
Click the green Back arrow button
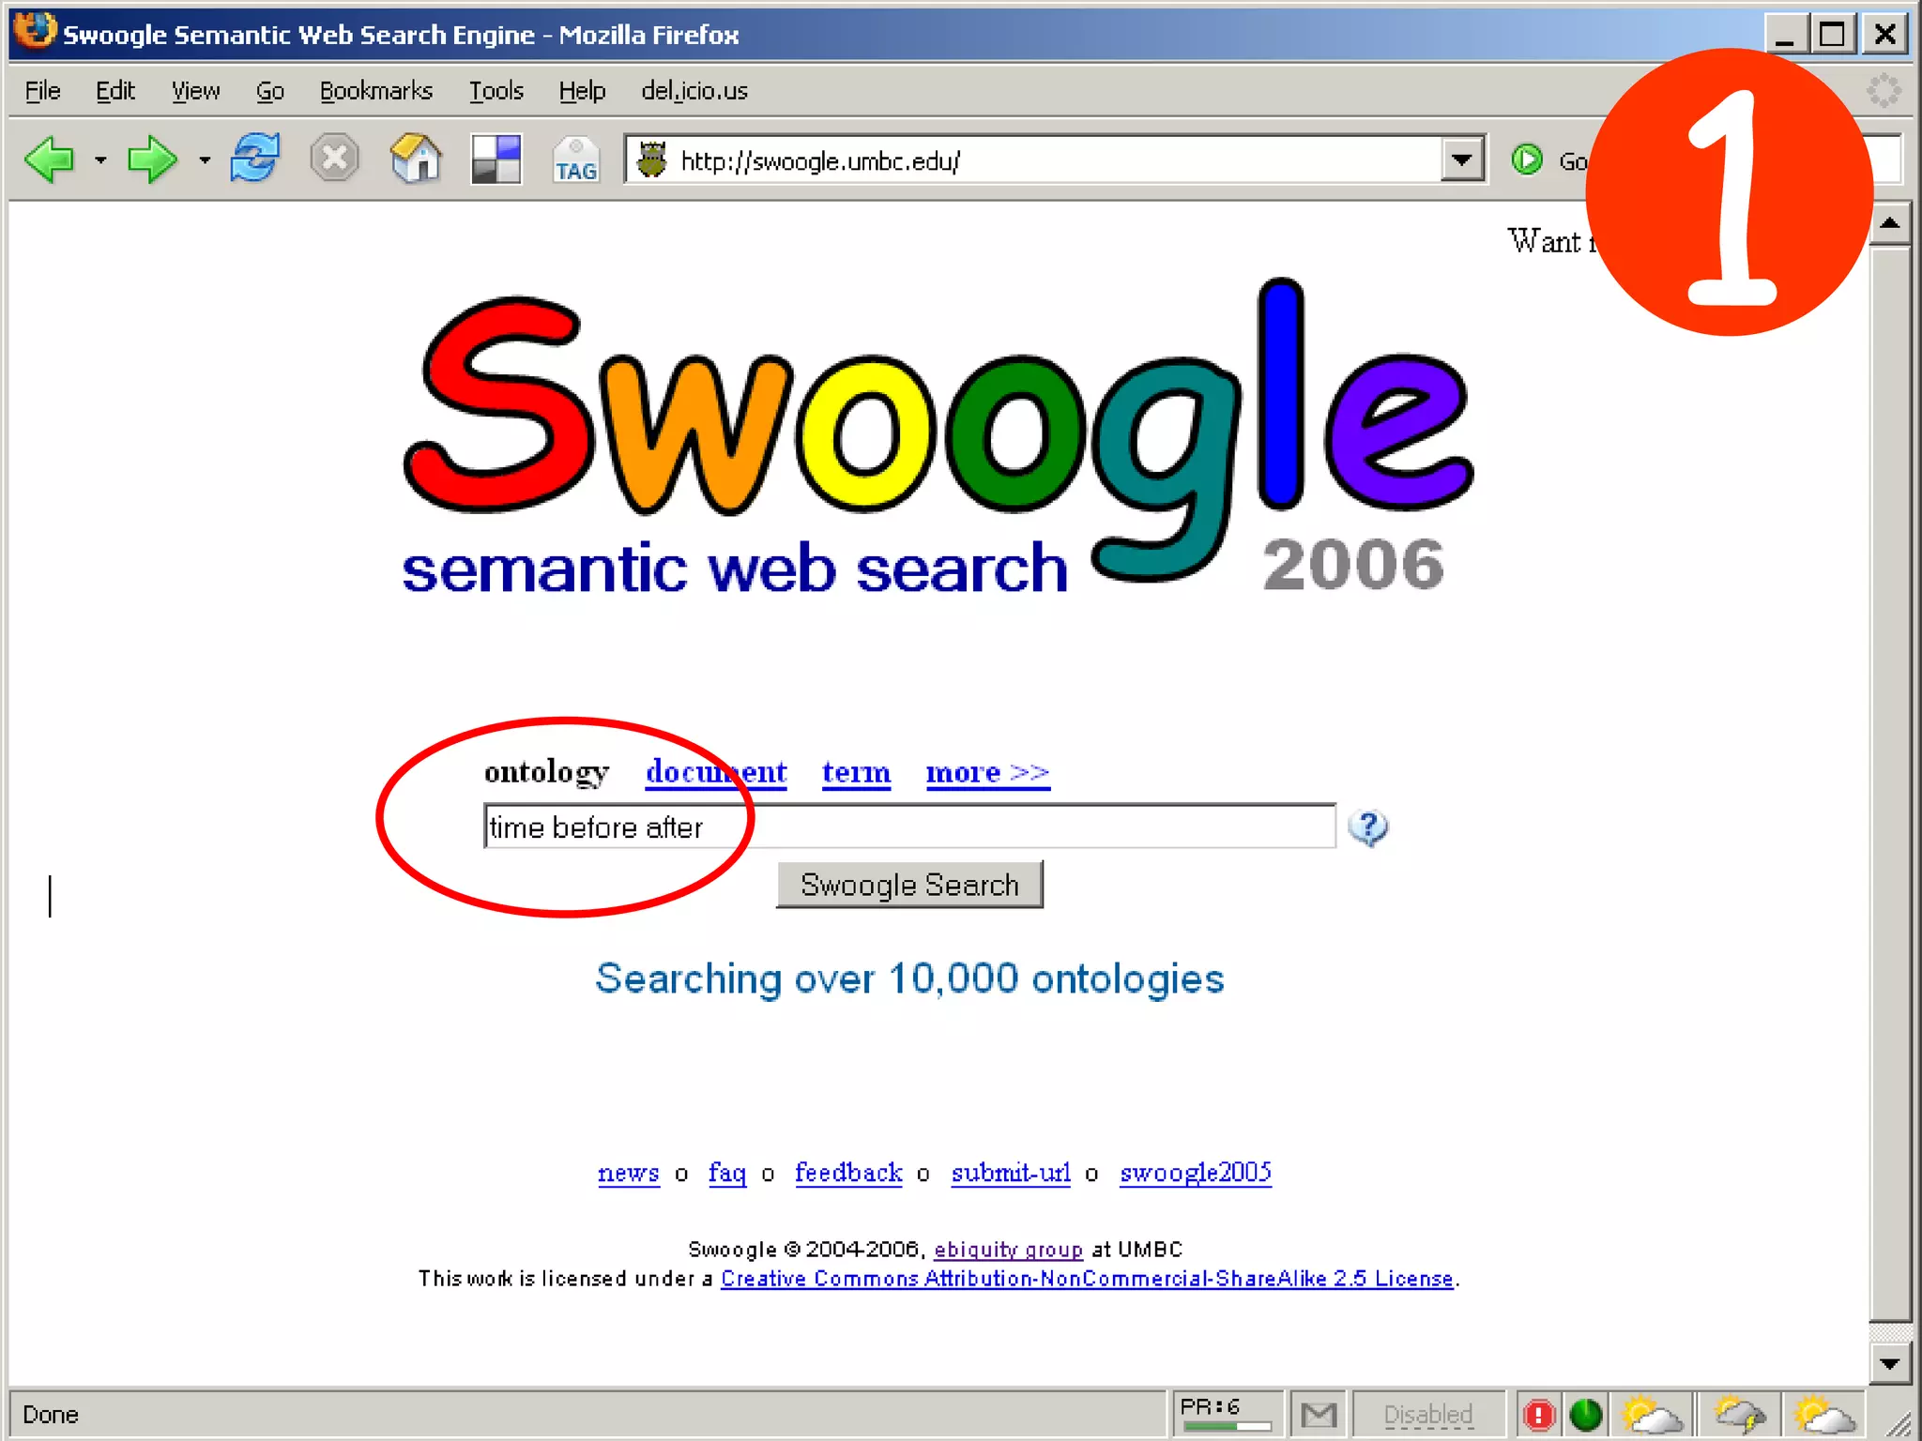(49, 159)
